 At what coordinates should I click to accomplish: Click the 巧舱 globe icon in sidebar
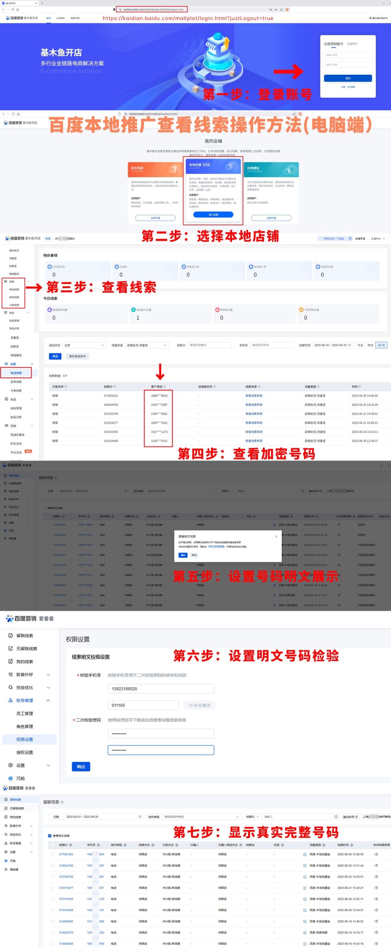tap(11, 778)
